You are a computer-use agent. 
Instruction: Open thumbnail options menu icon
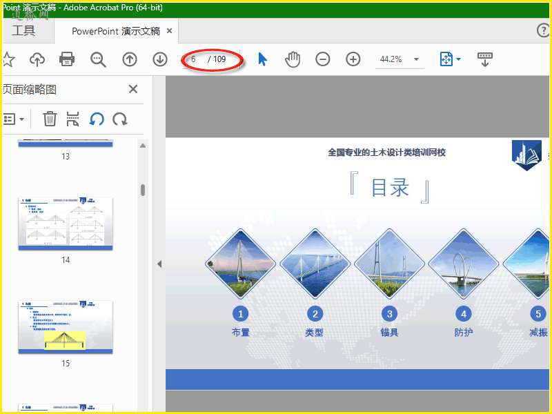[x=14, y=119]
